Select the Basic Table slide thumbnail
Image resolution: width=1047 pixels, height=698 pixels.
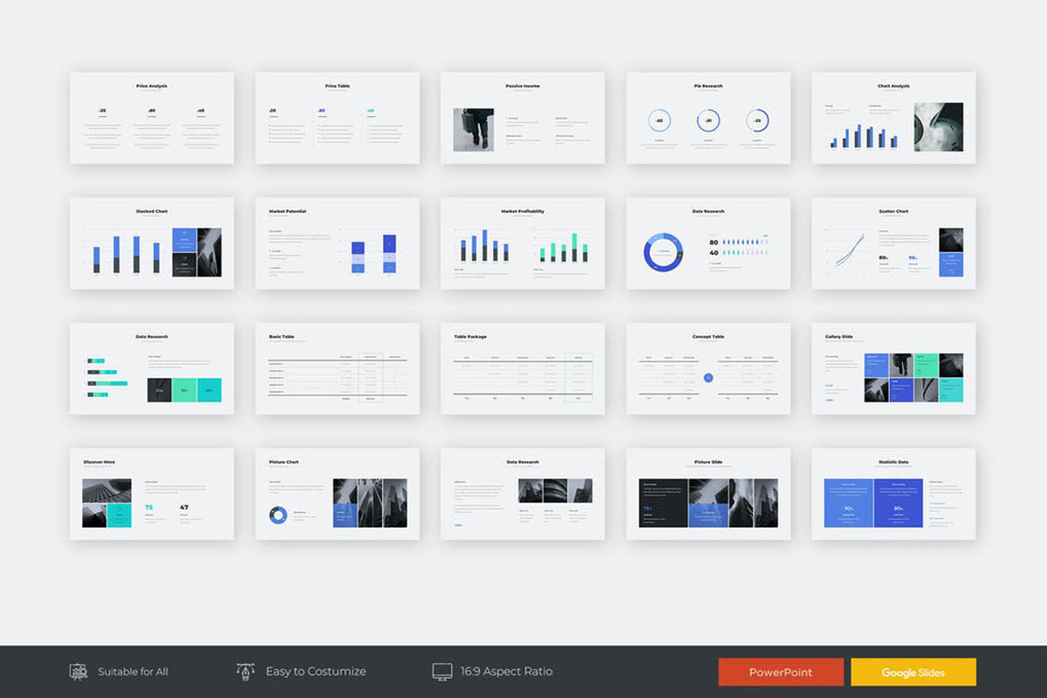click(338, 367)
